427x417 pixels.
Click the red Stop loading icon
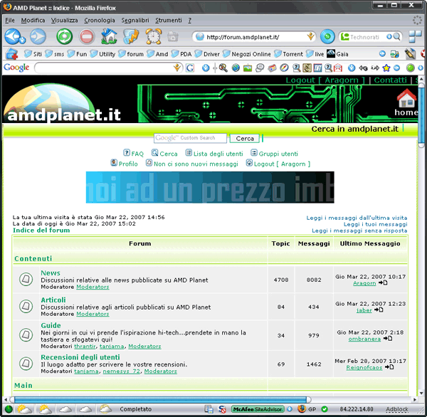tap(87, 36)
